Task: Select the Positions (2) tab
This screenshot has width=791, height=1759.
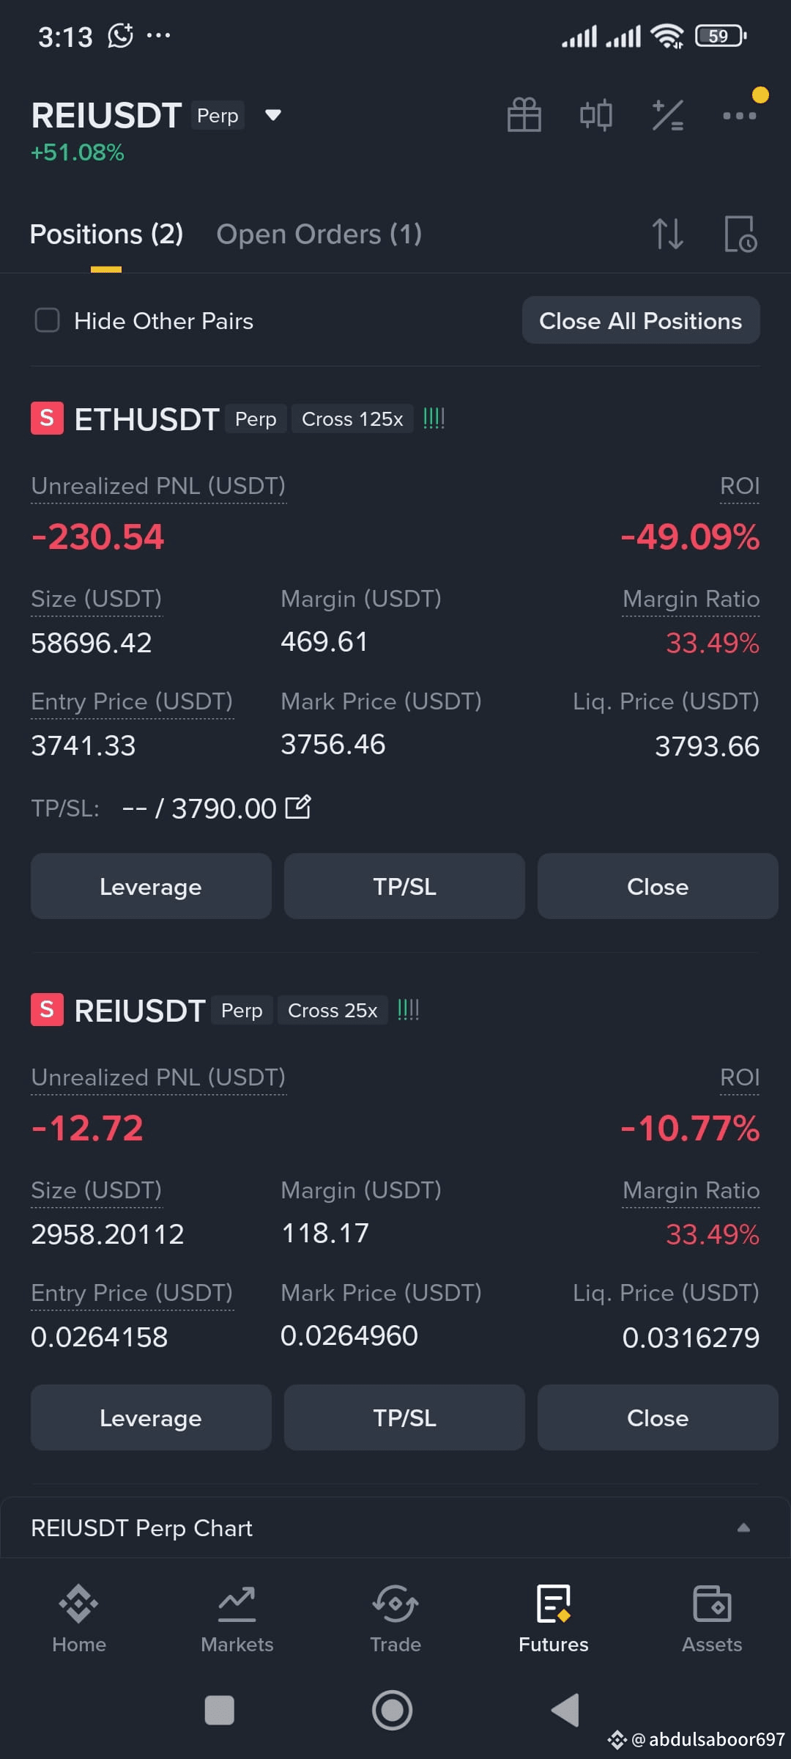Action: [107, 235]
